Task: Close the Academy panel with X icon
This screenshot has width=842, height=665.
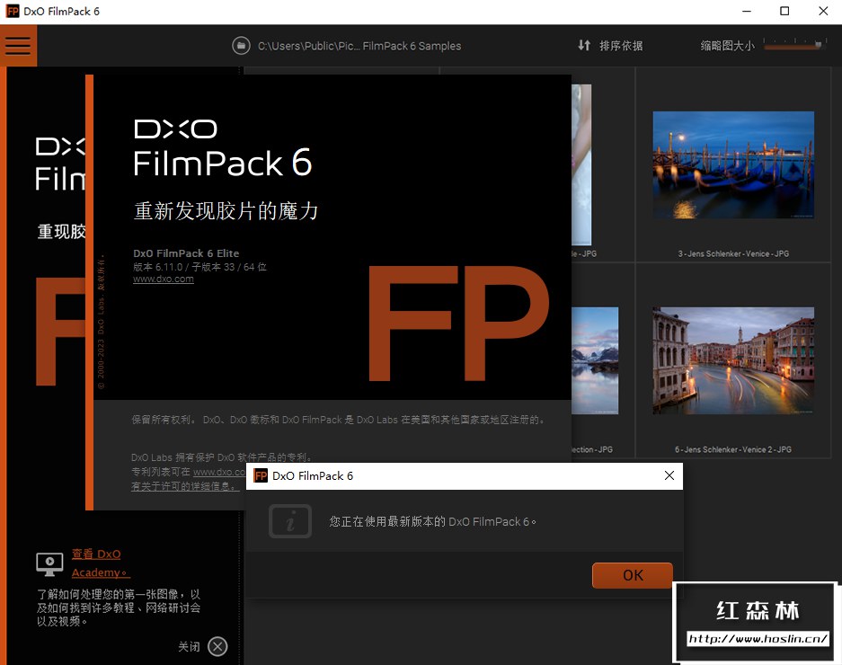Action: pyautogui.click(x=217, y=646)
